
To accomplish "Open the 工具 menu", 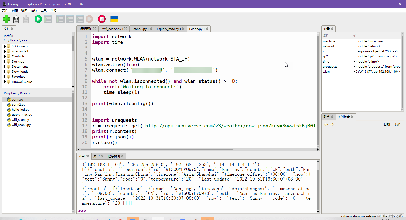I will pos(44,10).
